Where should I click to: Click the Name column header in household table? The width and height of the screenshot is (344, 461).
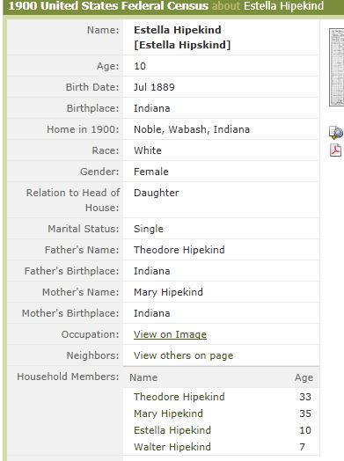143,377
